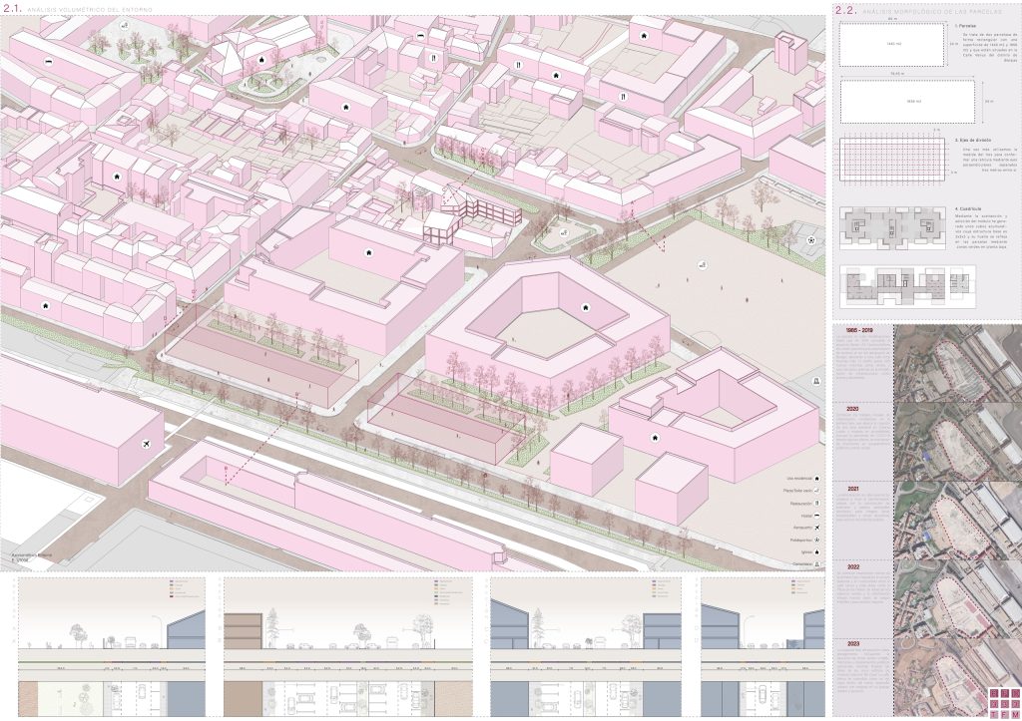Click the restaurant icon in the legend
This screenshot has height=721, width=1022.
tap(816, 503)
